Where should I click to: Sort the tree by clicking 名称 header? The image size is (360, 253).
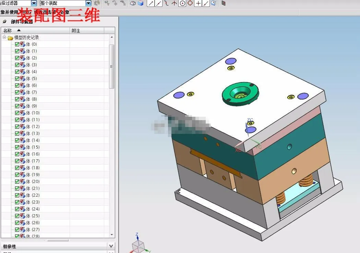click(x=8, y=30)
